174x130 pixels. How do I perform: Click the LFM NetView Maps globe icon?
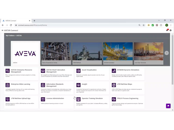(x=114, y=85)
